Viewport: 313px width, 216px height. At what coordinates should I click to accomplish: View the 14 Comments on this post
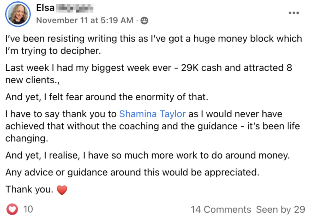221,209
